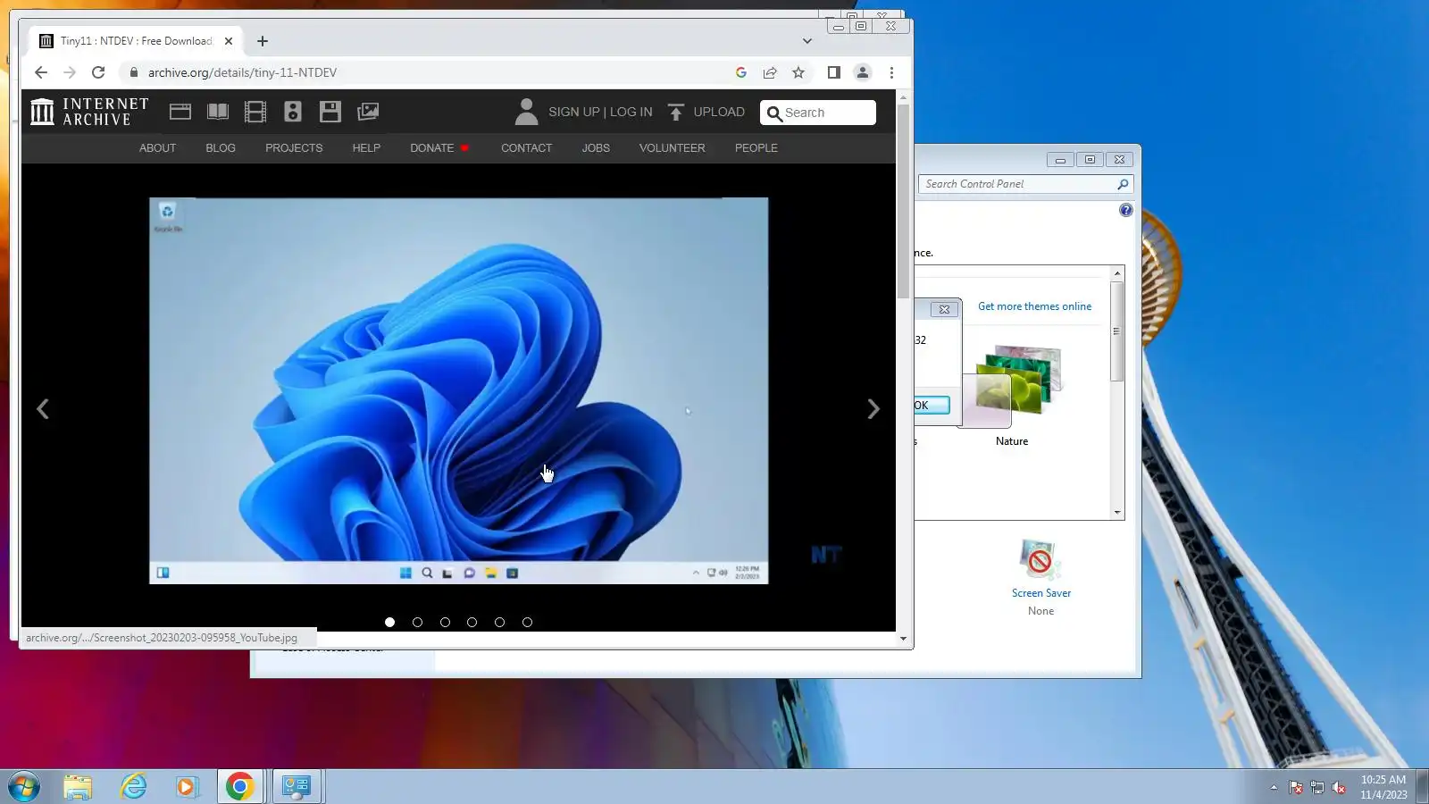This screenshot has height=804, width=1429.
Task: Share this page using the share icon
Action: 770,72
